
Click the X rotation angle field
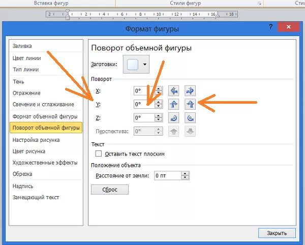tap(144, 91)
